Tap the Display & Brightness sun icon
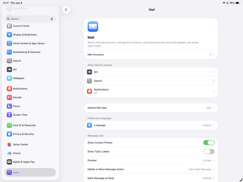 click(x=9, y=35)
